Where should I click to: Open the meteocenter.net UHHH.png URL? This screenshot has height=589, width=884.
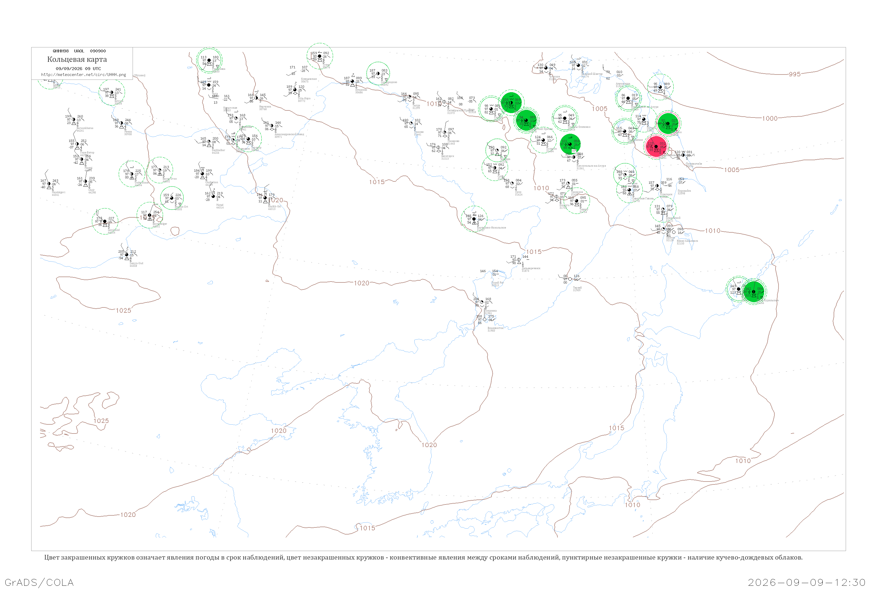pyautogui.click(x=83, y=75)
